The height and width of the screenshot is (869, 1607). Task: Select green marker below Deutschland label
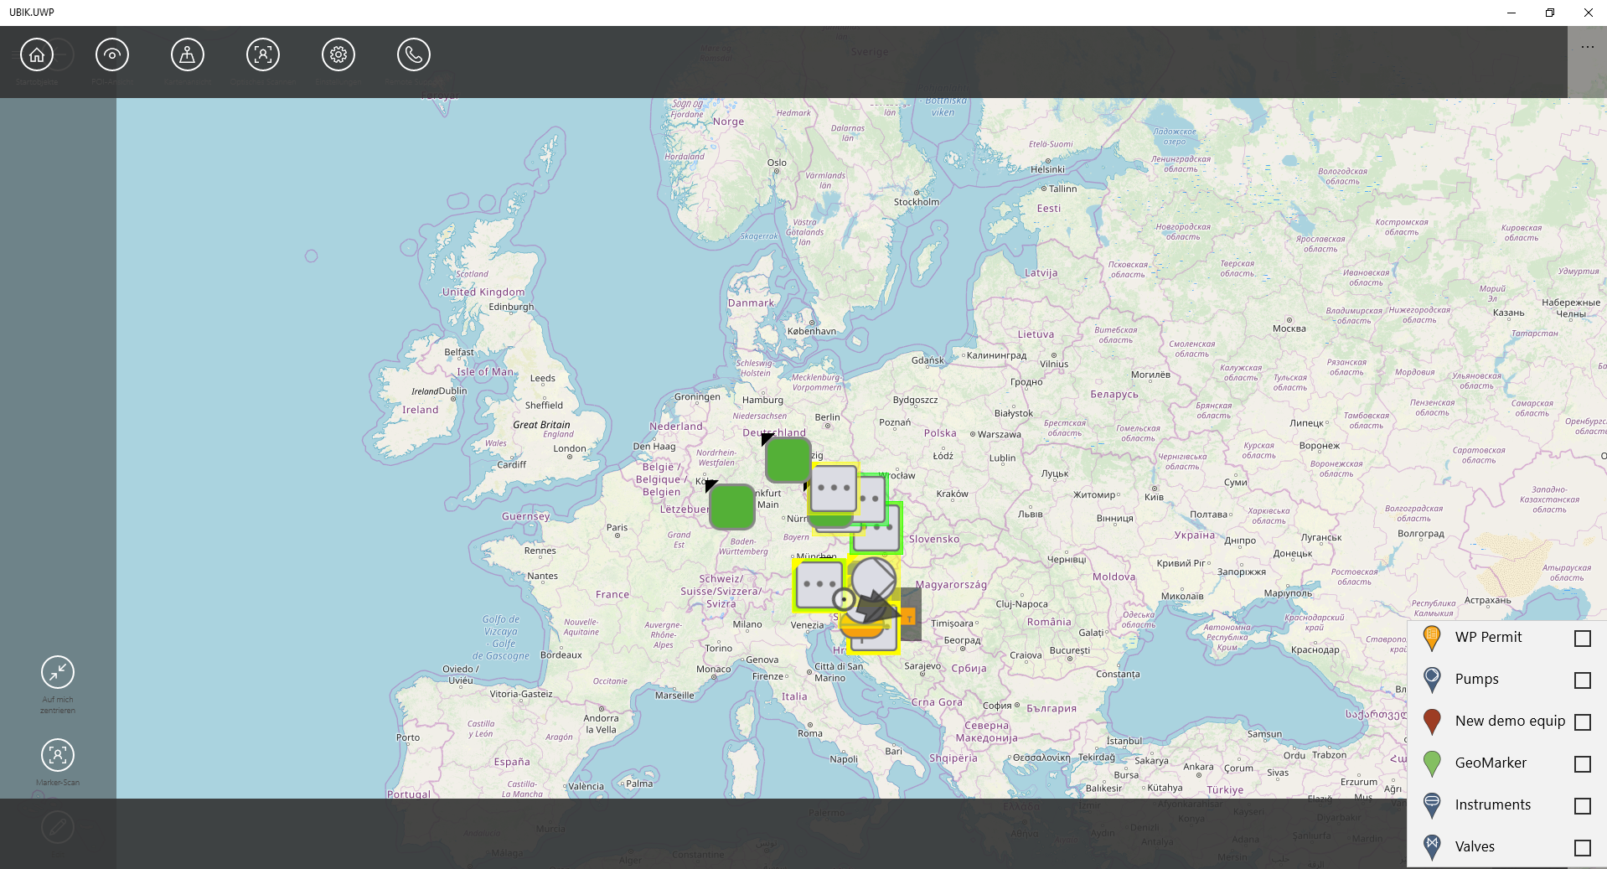pos(788,459)
